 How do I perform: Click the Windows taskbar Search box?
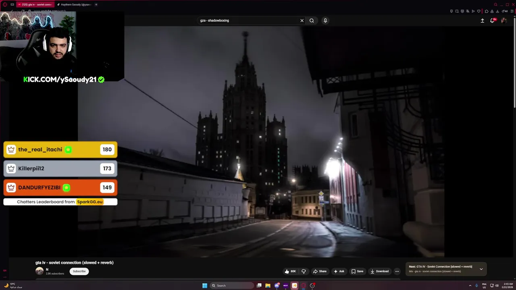click(232, 286)
